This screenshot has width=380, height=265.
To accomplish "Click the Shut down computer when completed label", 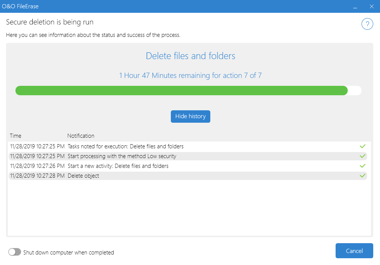I will 68,253.
